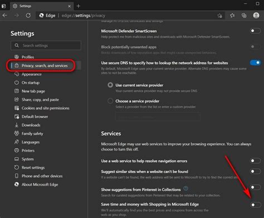Click the About Microsoft Edge logo icon
264x218 pixels.
[17, 184]
